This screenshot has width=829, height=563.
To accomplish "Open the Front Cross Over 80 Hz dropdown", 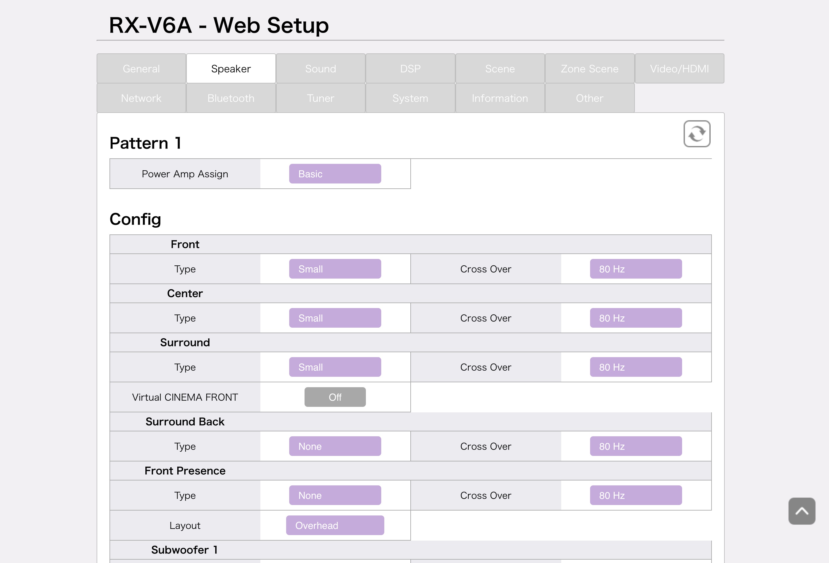I will [636, 269].
